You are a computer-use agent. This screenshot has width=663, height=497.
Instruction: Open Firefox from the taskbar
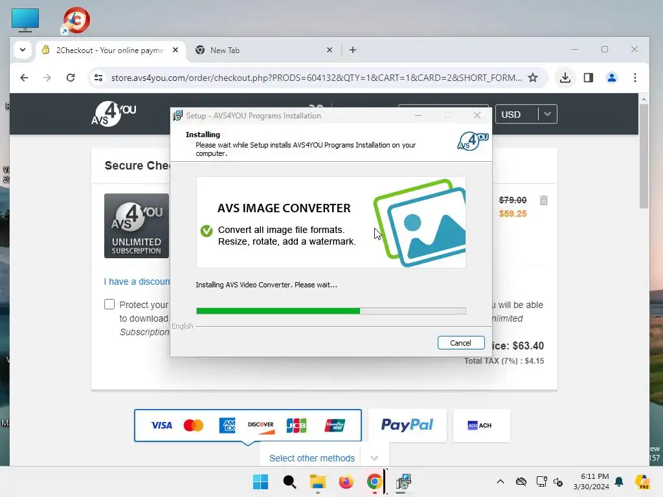tap(346, 481)
